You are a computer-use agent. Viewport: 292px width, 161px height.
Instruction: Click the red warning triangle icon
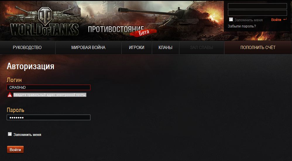coord(10,95)
